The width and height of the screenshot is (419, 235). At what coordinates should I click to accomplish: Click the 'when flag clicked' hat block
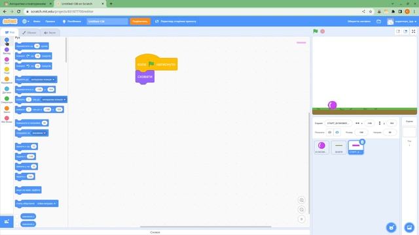click(156, 63)
